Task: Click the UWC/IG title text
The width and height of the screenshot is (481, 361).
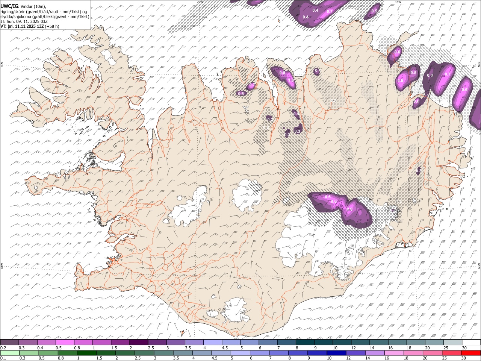Action: click(x=9, y=6)
